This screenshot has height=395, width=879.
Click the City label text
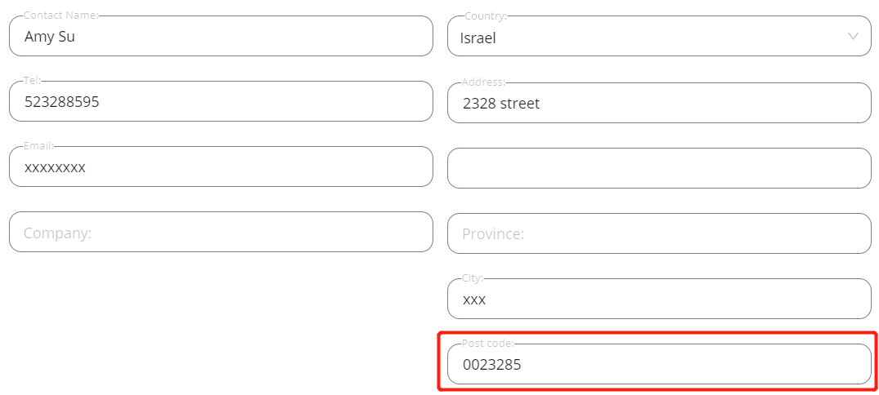(x=473, y=278)
